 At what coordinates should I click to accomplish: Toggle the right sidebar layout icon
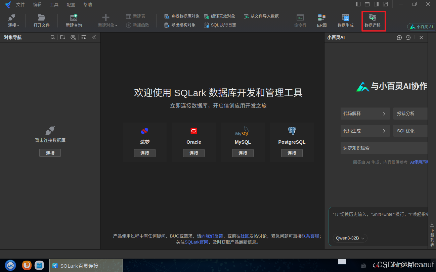click(x=376, y=4)
